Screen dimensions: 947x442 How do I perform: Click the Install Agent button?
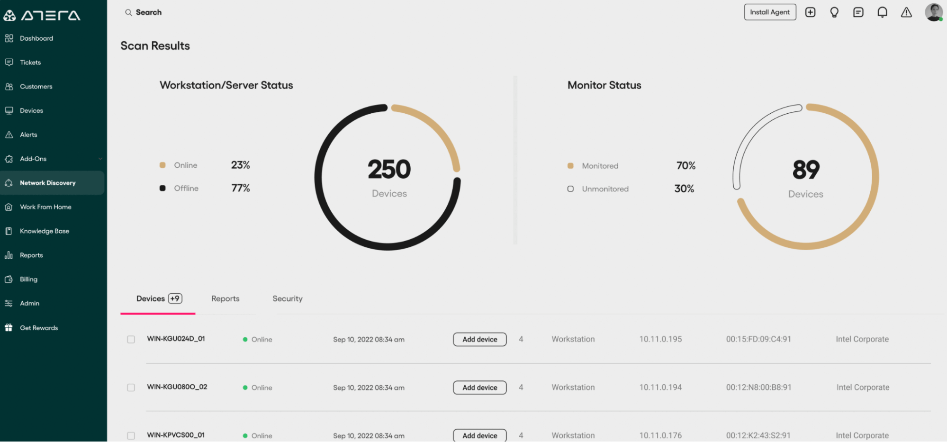(770, 12)
